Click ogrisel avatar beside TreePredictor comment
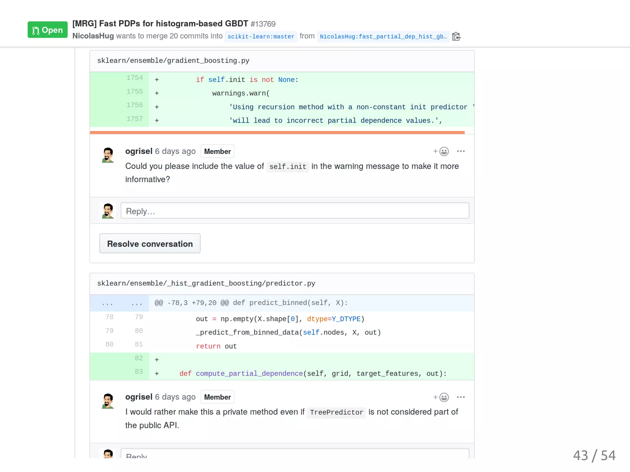Screen dimensions: 630x472 point(108,401)
